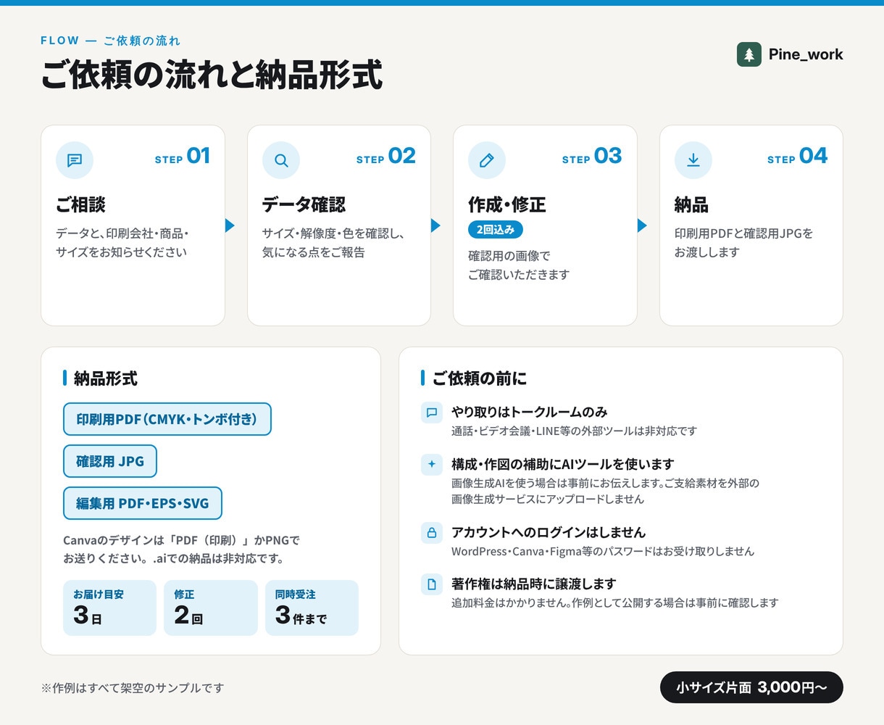Click the chat bubble icon in STEP 01
This screenshot has height=725, width=884.
coord(75,160)
